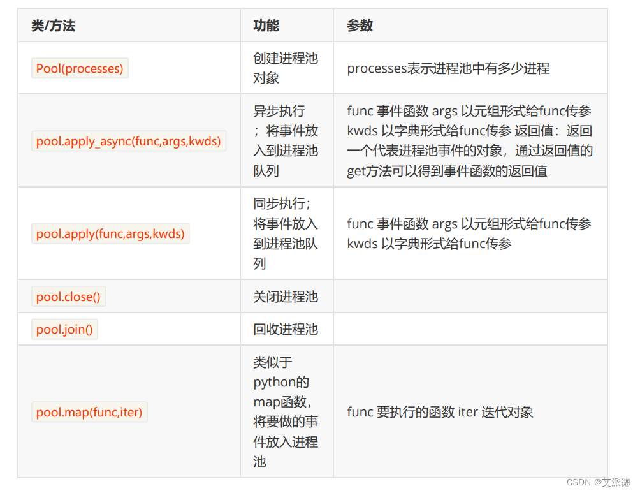Screen dimensions: 640x493
Task: Click the pool.map(func,iter) highlighted code
Action: (x=89, y=412)
